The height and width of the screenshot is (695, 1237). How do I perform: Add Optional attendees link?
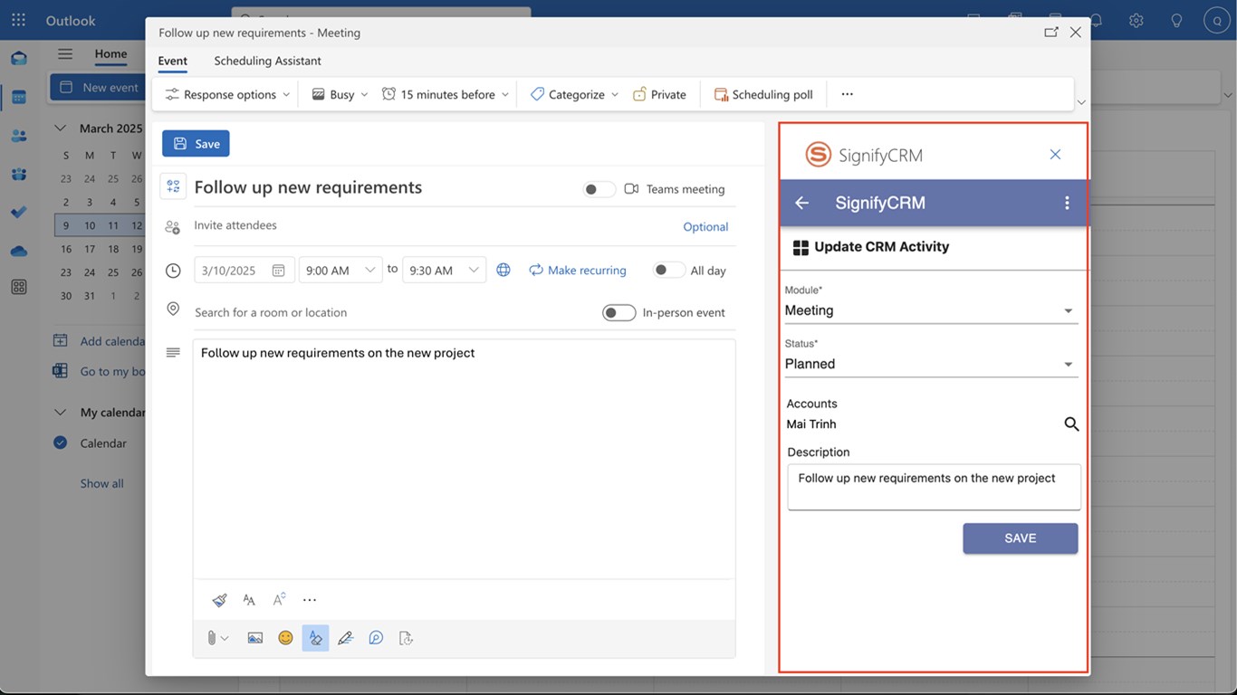(x=705, y=227)
